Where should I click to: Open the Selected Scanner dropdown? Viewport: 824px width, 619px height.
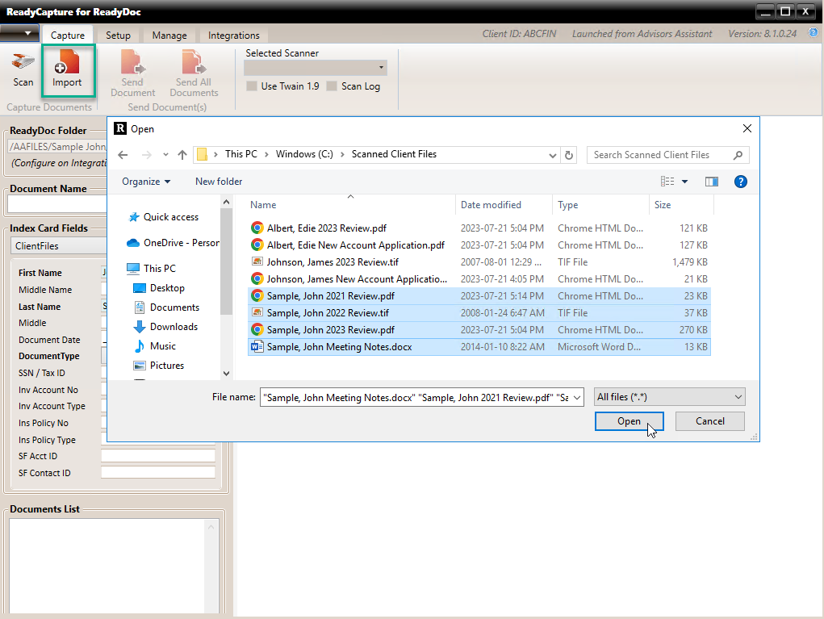tap(316, 68)
